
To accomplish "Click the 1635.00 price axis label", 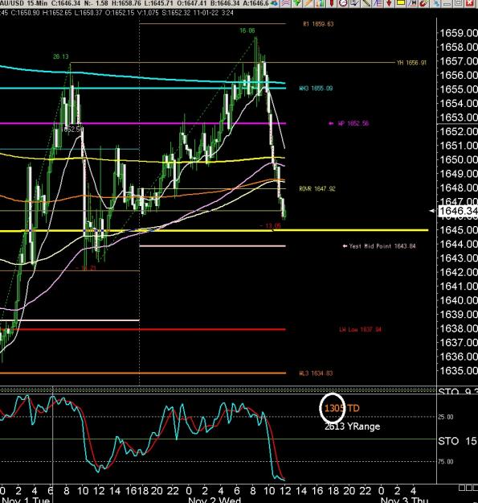I will 459,371.
